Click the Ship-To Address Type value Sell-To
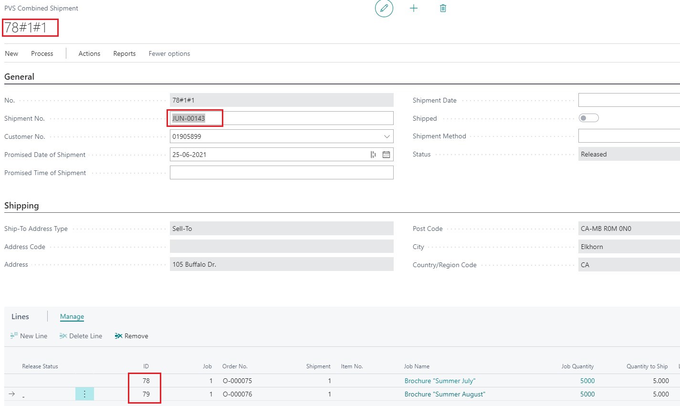This screenshot has width=680, height=406. point(282,229)
